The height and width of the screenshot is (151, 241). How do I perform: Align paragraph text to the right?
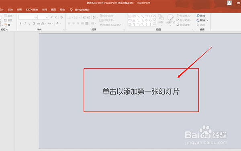pos(78,23)
